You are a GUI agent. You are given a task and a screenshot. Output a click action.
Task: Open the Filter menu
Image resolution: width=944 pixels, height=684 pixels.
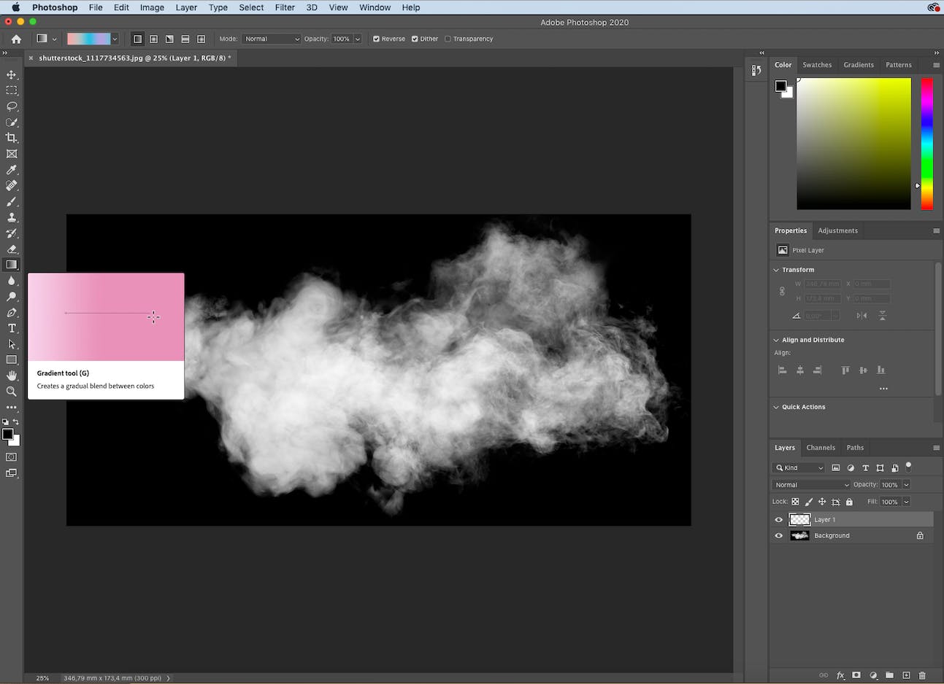click(285, 7)
